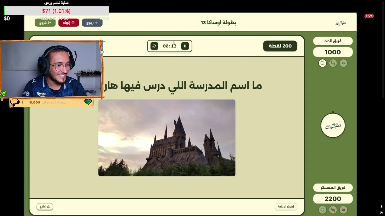Click the green gem icon on the donation banner
385x216 pixels.
click(x=88, y=102)
